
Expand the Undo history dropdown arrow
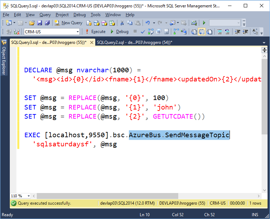point(154,23)
